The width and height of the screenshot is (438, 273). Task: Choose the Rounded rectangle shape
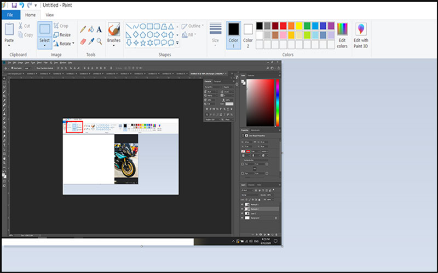click(157, 27)
